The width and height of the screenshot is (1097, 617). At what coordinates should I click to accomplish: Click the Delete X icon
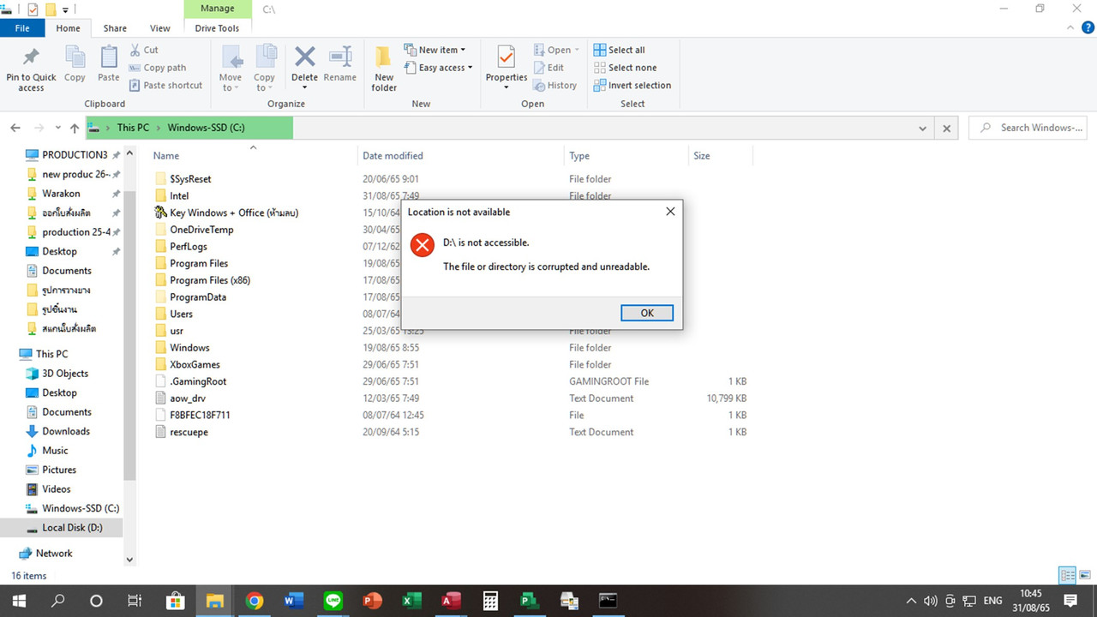305,57
